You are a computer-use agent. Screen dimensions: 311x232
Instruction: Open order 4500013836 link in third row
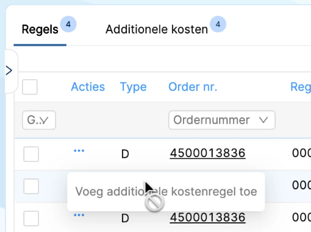(x=207, y=217)
